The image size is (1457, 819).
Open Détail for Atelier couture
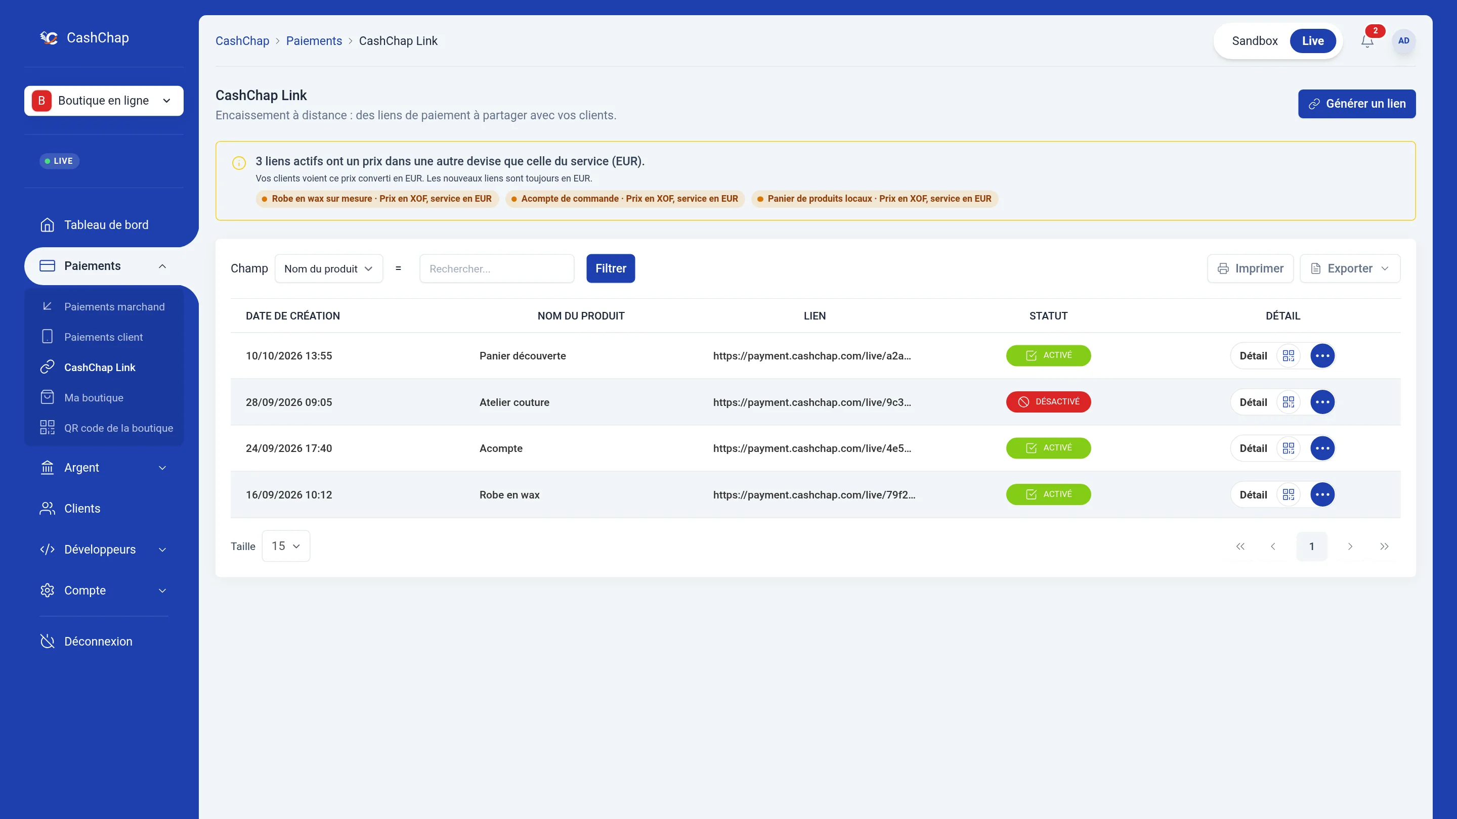(x=1253, y=402)
